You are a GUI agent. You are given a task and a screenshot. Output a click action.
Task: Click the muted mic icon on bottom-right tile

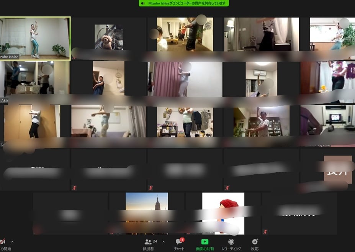point(265,231)
